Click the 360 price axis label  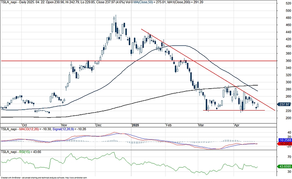click(288, 61)
